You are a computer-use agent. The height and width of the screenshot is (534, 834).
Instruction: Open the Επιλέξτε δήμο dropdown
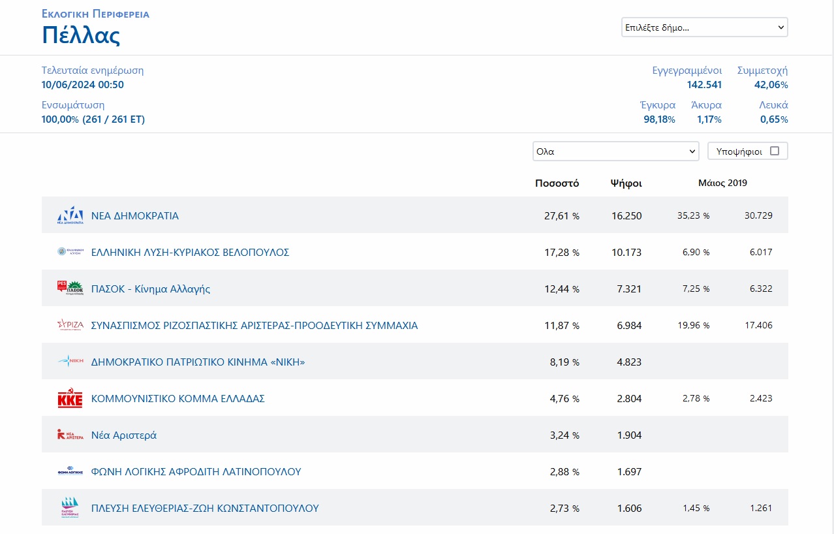pyautogui.click(x=705, y=27)
